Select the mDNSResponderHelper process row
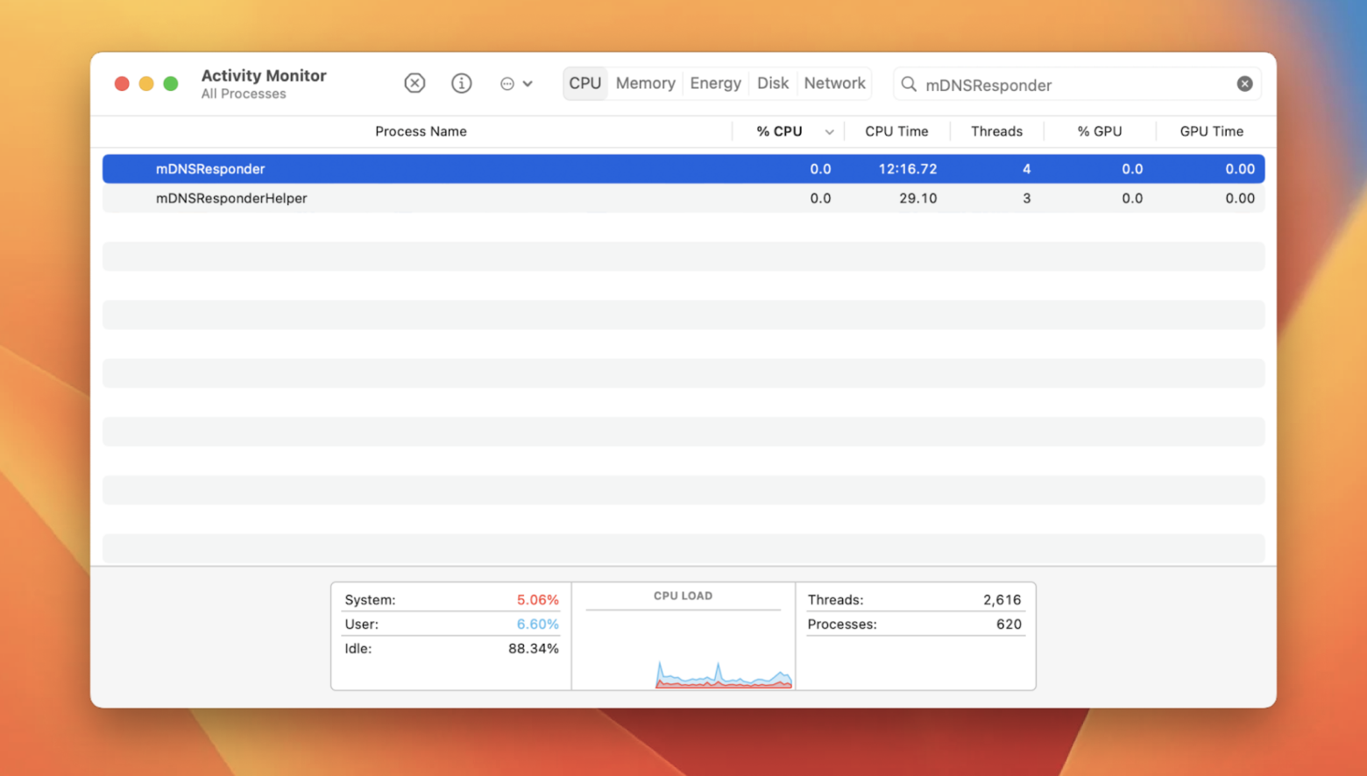Screen dimensions: 1367x776 tap(683, 198)
